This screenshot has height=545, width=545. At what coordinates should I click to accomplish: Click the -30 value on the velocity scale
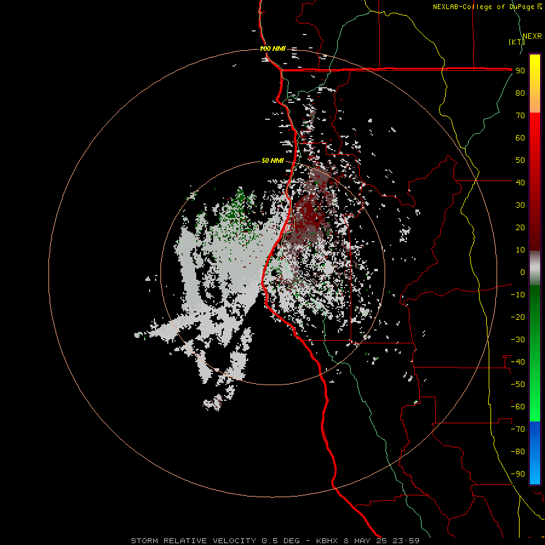[518, 340]
